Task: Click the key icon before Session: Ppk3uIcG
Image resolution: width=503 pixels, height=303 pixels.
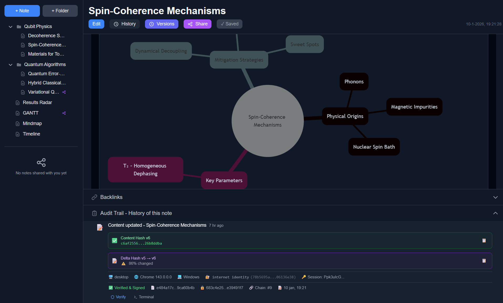Action: 304,277
